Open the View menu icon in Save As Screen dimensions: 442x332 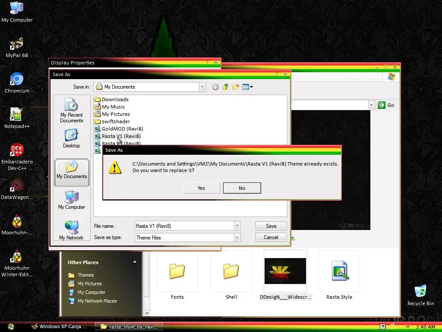(247, 87)
